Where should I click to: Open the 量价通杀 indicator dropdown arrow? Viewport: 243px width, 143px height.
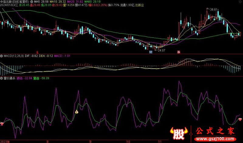tap(2, 78)
